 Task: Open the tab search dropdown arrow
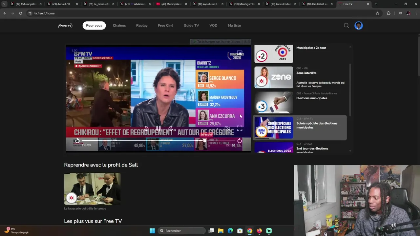click(x=4, y=4)
